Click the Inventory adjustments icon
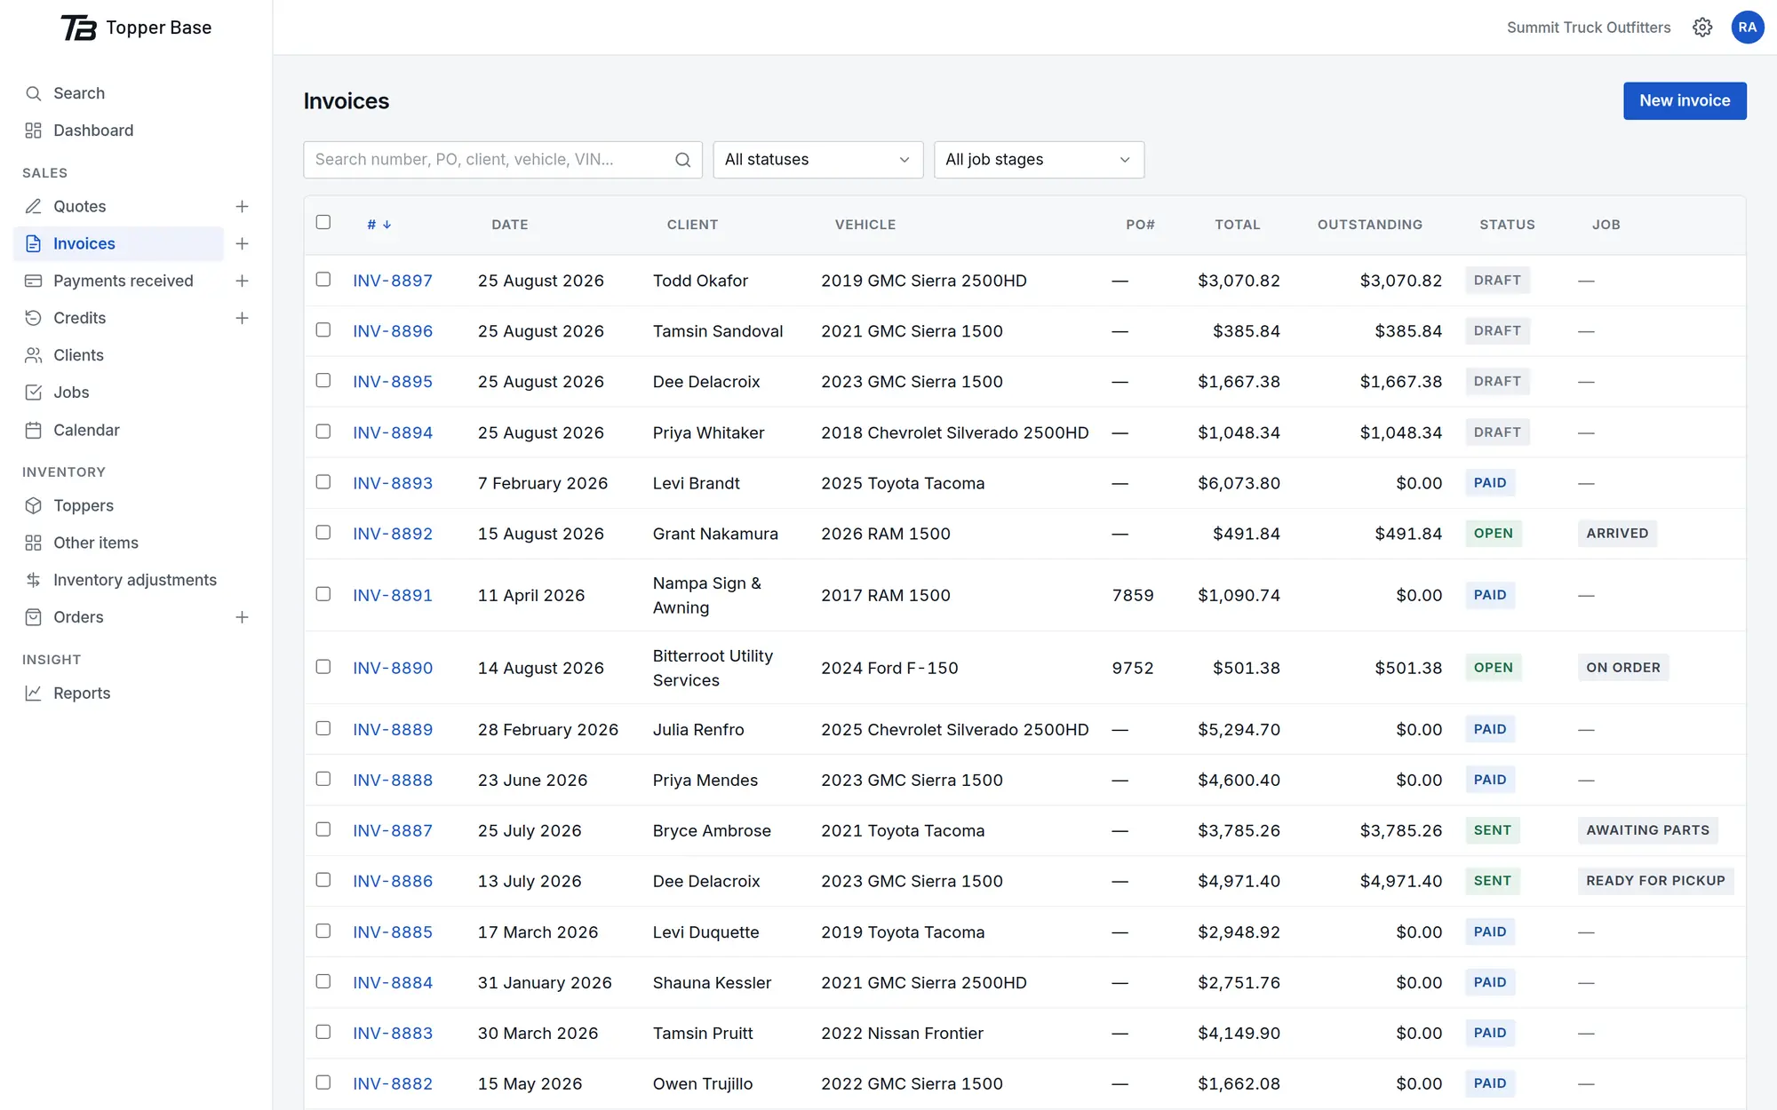1777x1110 pixels. [x=34, y=580]
